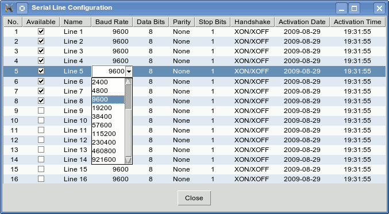The width and height of the screenshot is (389, 214).
Task: Choose 921600 in baud rate list
Action: (108, 159)
